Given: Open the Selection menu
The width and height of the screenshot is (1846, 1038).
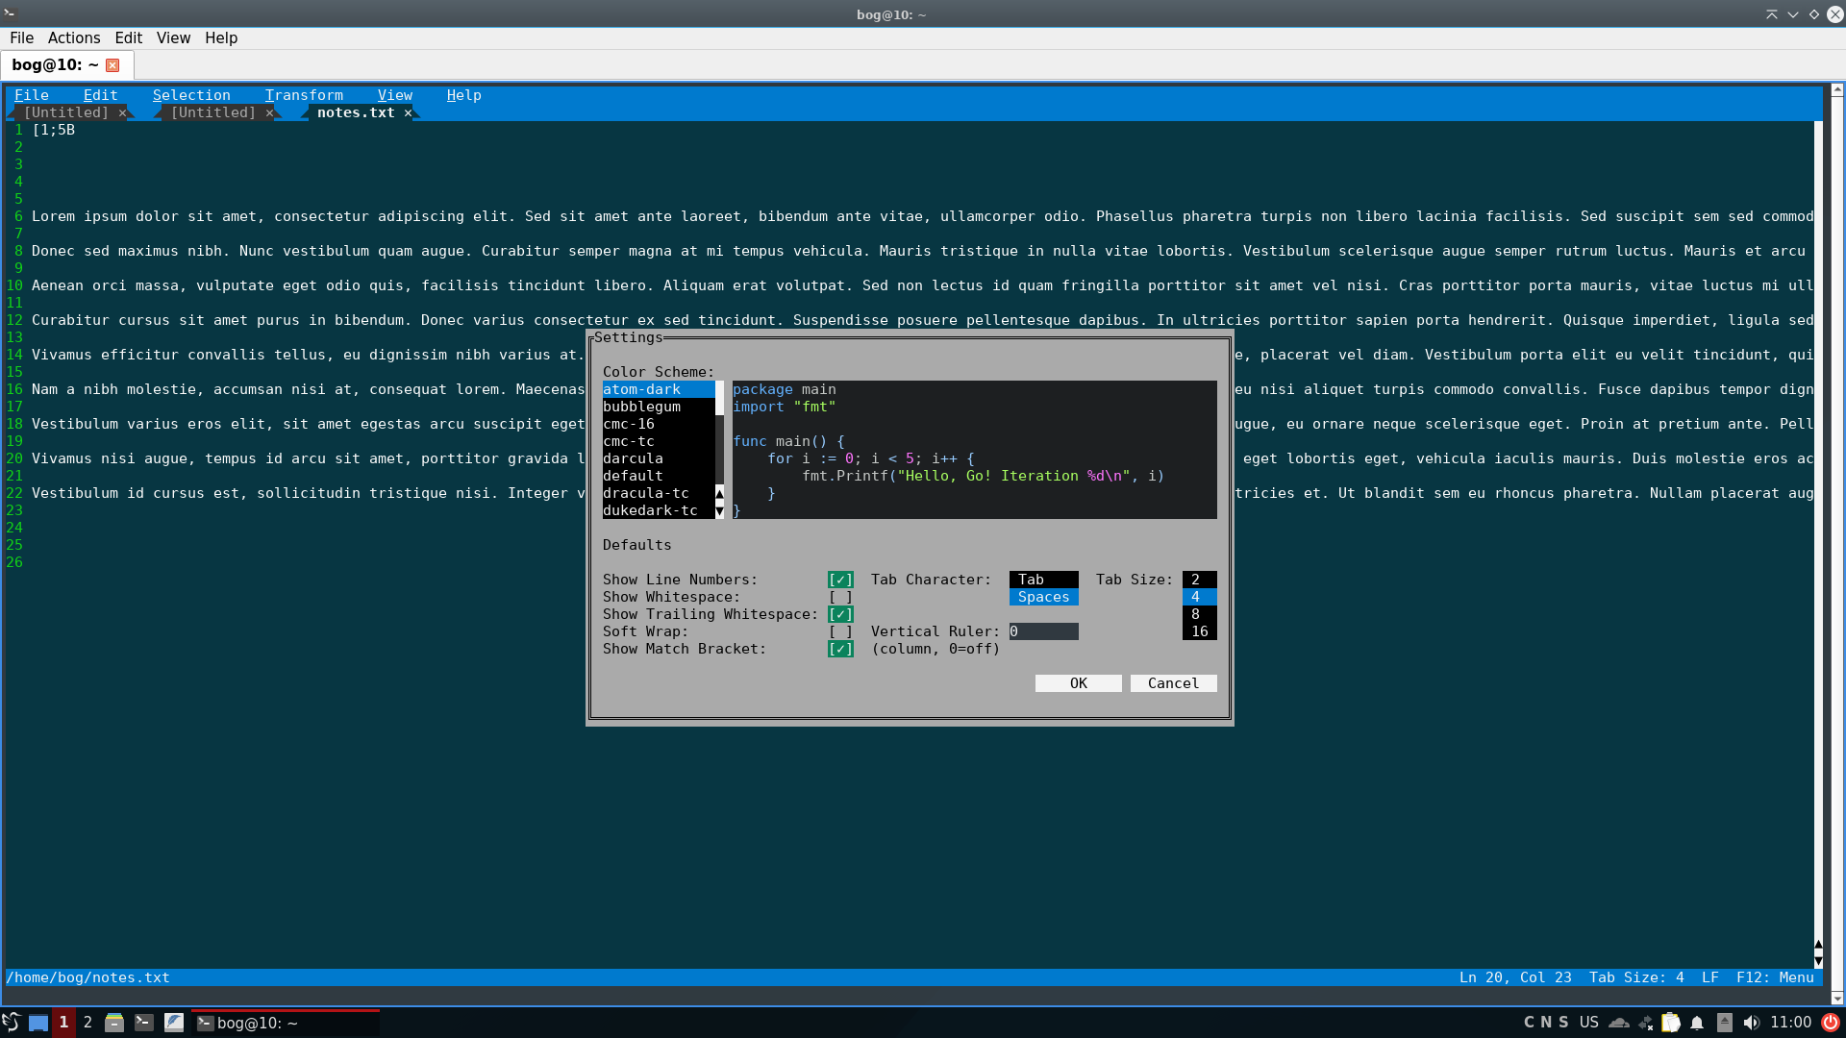Looking at the screenshot, I should click(191, 95).
